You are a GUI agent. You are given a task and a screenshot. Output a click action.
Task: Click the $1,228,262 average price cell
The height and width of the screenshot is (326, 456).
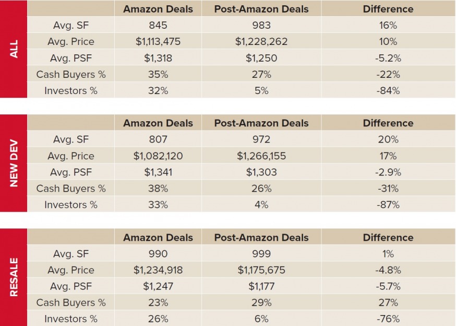coord(261,42)
